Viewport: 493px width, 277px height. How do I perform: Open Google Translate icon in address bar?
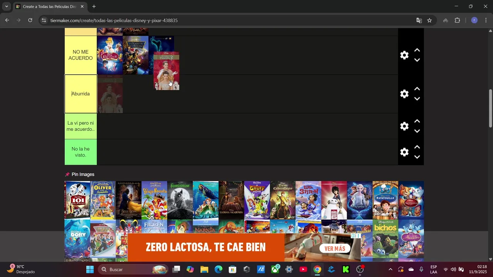(x=419, y=20)
